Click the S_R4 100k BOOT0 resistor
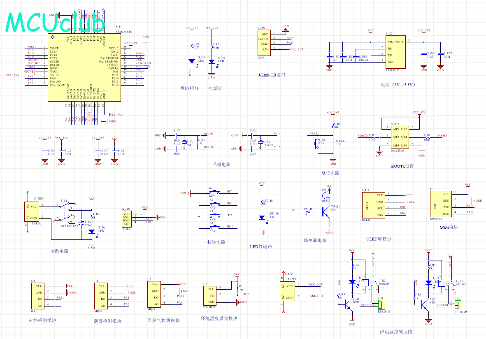Screen dimensions: 486x339 (x=372, y=137)
